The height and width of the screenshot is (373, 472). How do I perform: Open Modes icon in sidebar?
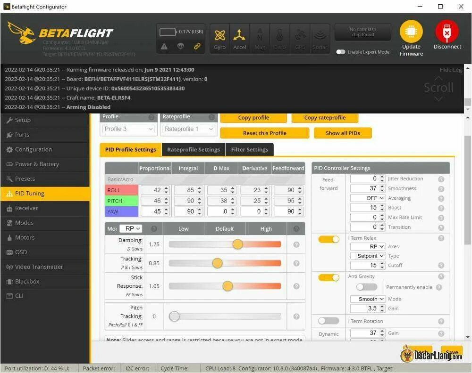coord(9,223)
